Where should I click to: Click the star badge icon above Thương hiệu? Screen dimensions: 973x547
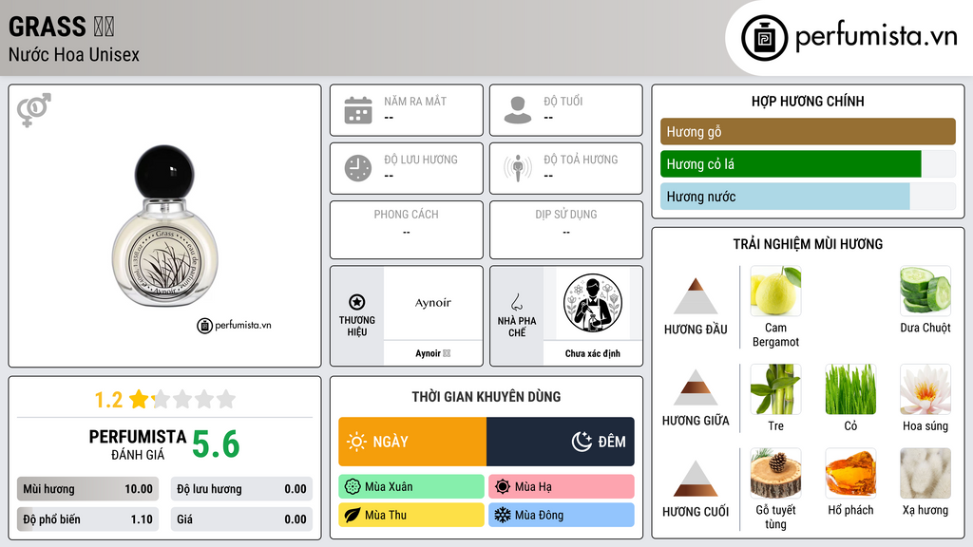(x=357, y=302)
